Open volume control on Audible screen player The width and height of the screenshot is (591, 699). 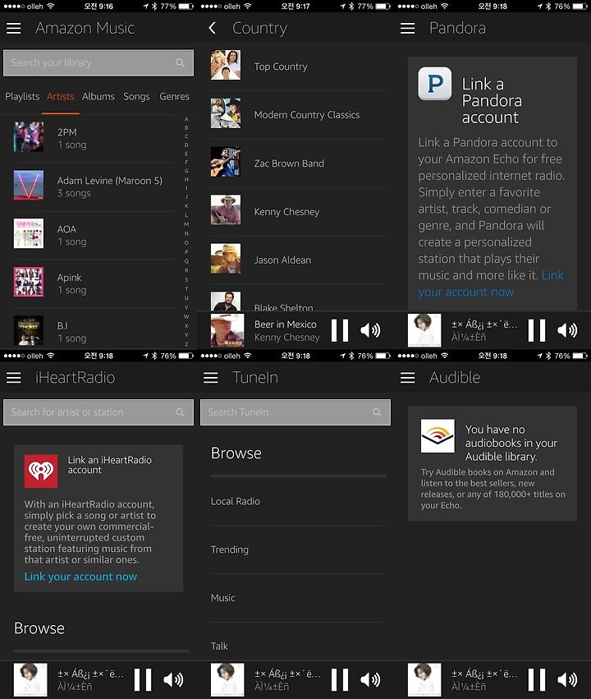point(567,679)
